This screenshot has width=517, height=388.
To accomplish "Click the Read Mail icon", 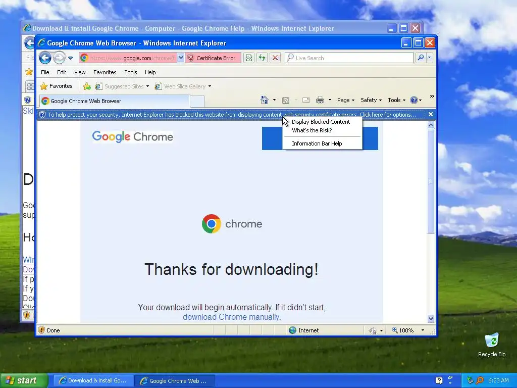I will (306, 100).
